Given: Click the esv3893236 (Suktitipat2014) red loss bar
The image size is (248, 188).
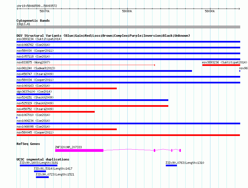Looking at the screenshot, I should coord(221,65).
